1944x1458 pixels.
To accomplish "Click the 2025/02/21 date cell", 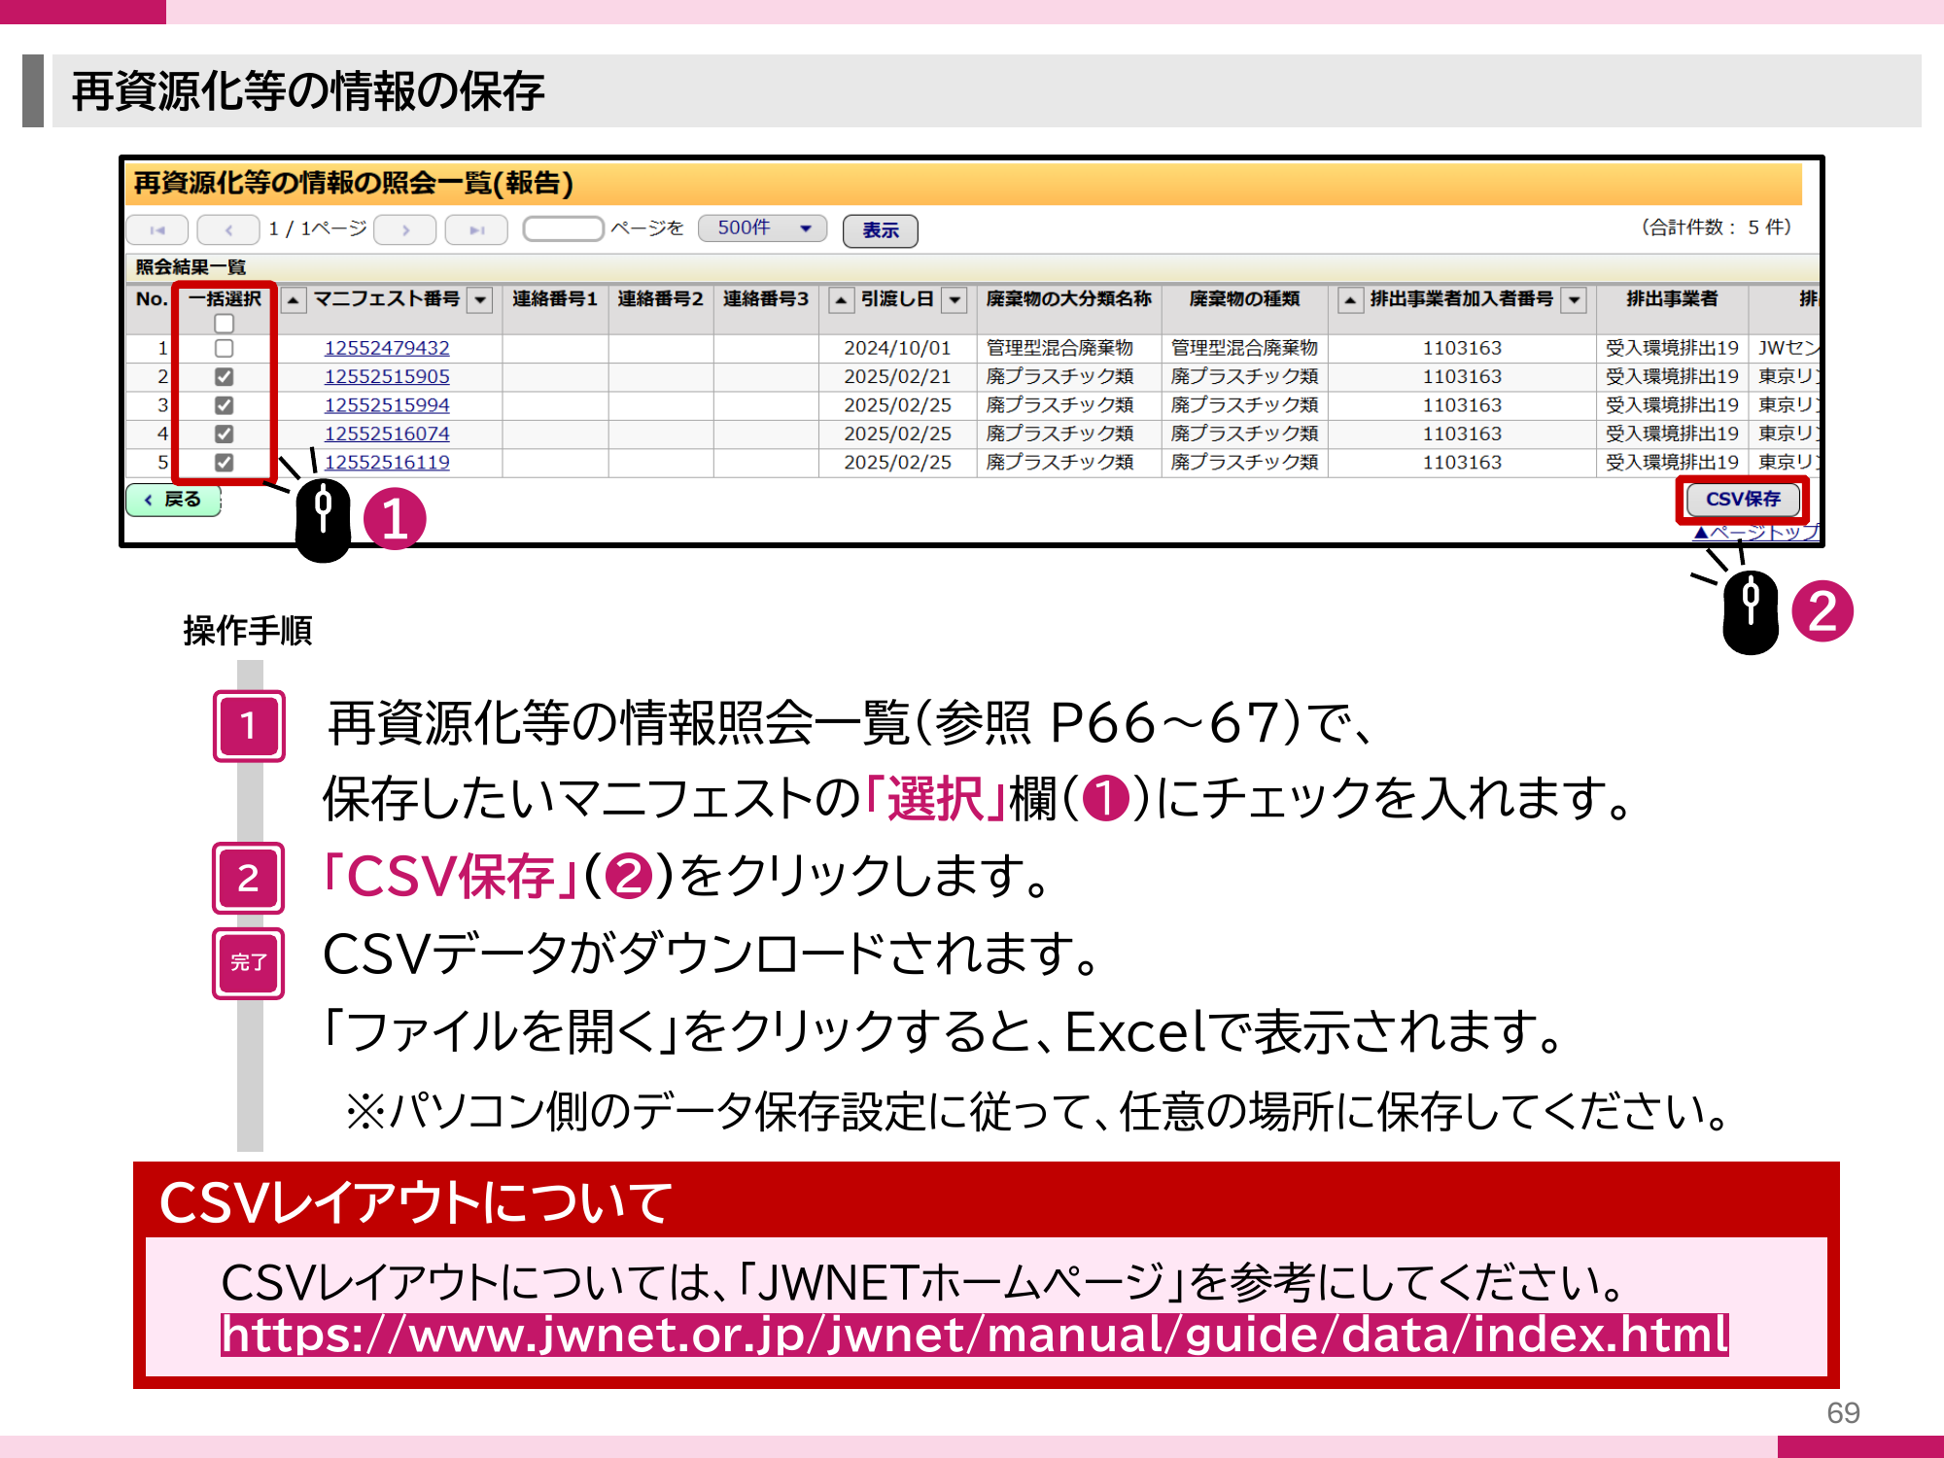I will point(897,376).
